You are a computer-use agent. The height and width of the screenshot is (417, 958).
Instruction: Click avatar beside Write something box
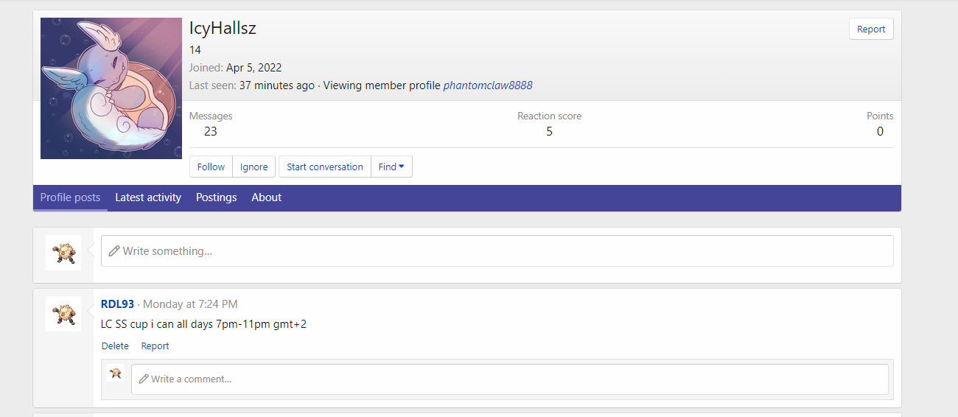coord(63,253)
